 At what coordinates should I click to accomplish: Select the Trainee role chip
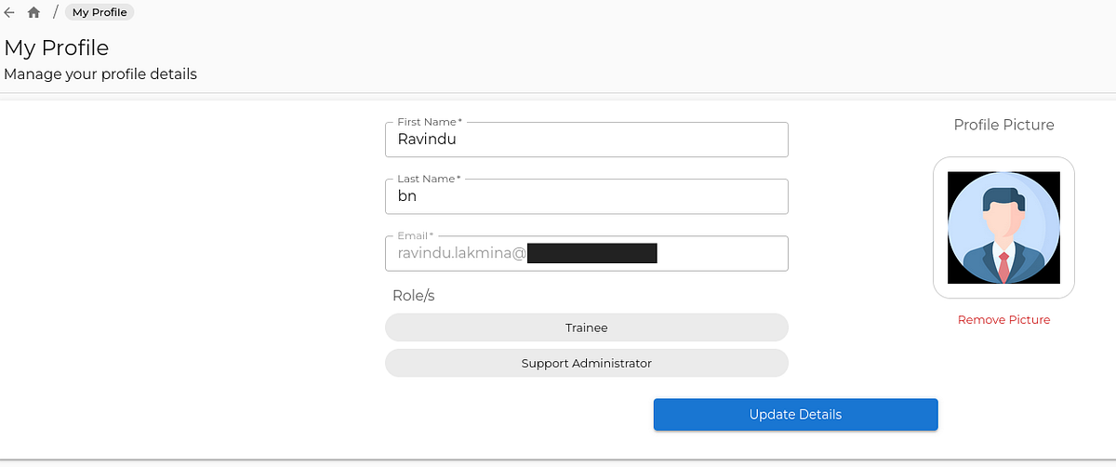click(587, 327)
